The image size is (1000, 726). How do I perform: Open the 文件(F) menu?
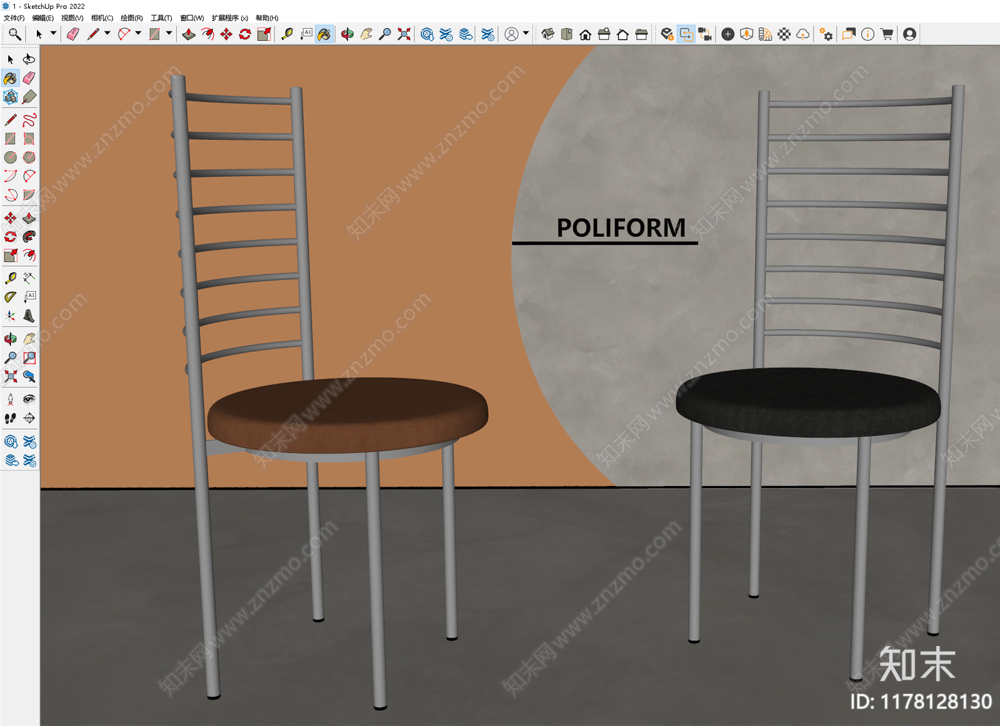[14, 18]
